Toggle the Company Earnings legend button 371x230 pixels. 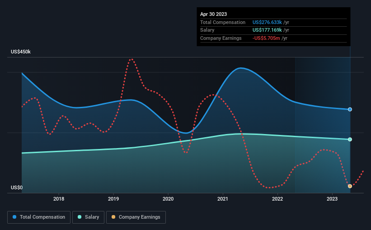(136, 217)
